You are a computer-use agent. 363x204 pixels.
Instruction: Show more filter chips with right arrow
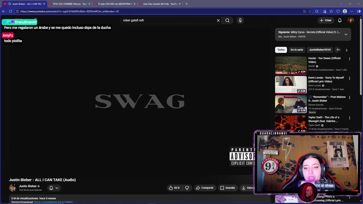pos(347,50)
